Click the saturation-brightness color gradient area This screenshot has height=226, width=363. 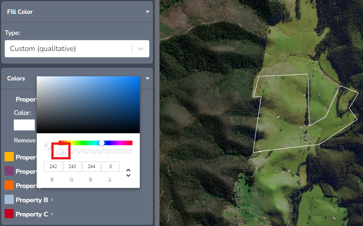(88, 104)
